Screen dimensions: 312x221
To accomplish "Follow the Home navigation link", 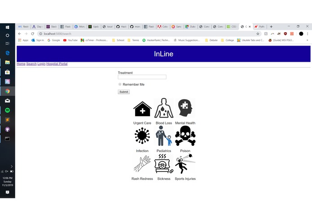I will pos(21,64).
